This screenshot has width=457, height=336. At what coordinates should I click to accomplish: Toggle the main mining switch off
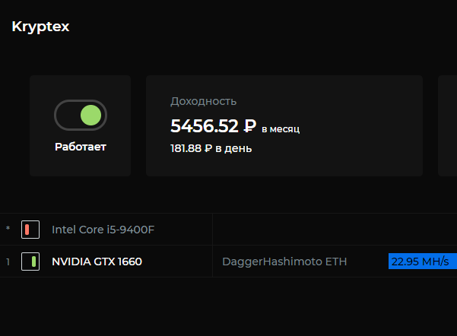tap(81, 116)
